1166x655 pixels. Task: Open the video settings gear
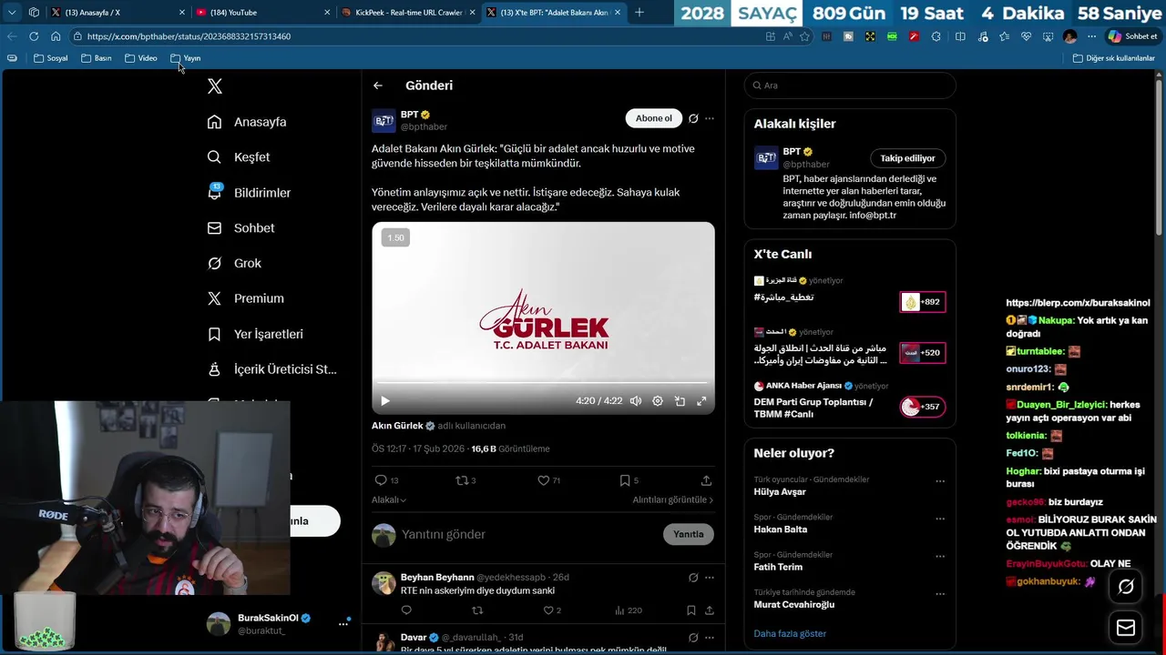coord(658,401)
